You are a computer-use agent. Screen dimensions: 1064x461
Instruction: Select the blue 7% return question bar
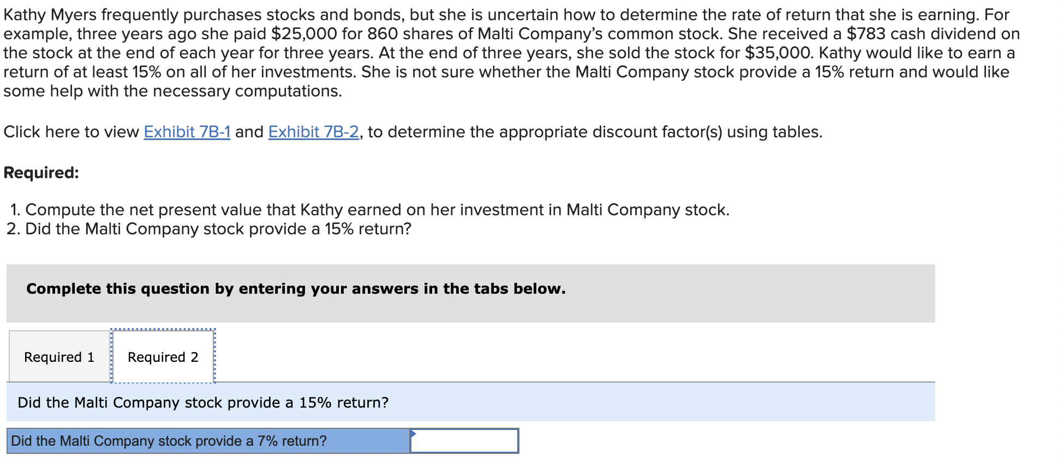pyautogui.click(x=207, y=441)
